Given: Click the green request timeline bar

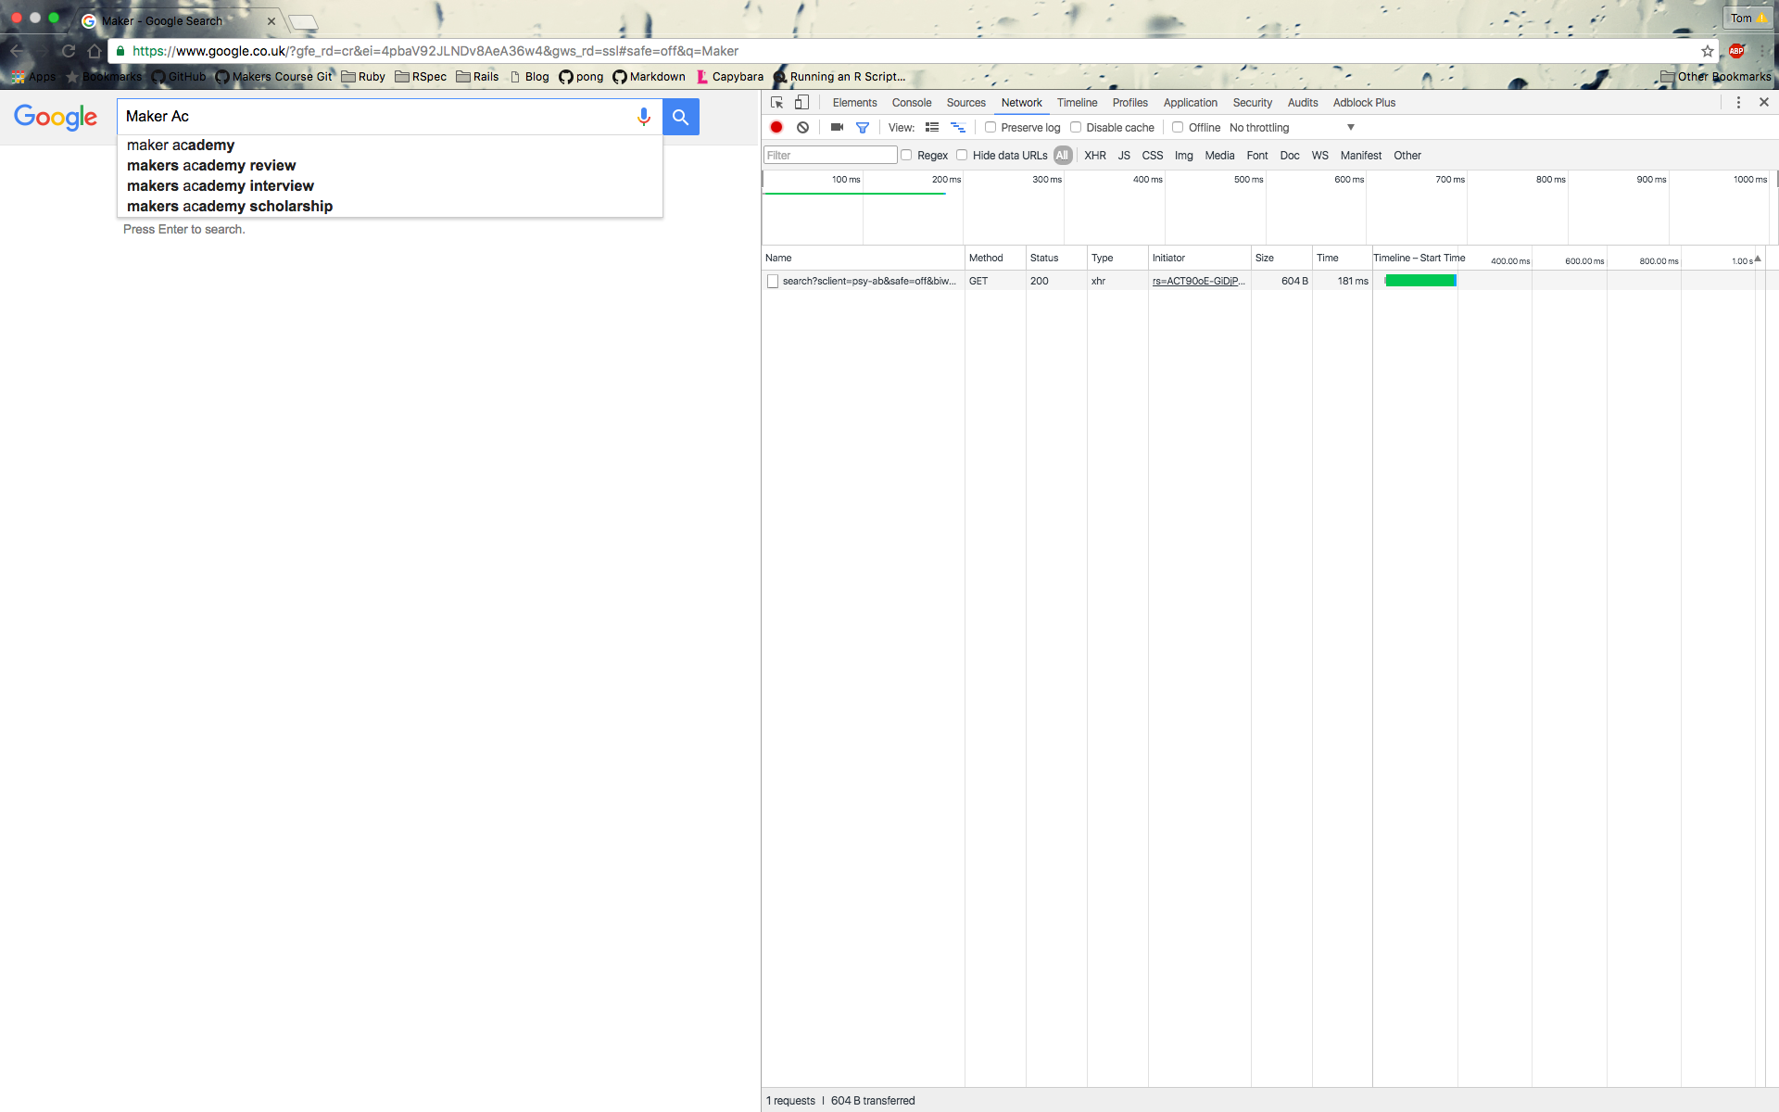Looking at the screenshot, I should click(x=1420, y=281).
